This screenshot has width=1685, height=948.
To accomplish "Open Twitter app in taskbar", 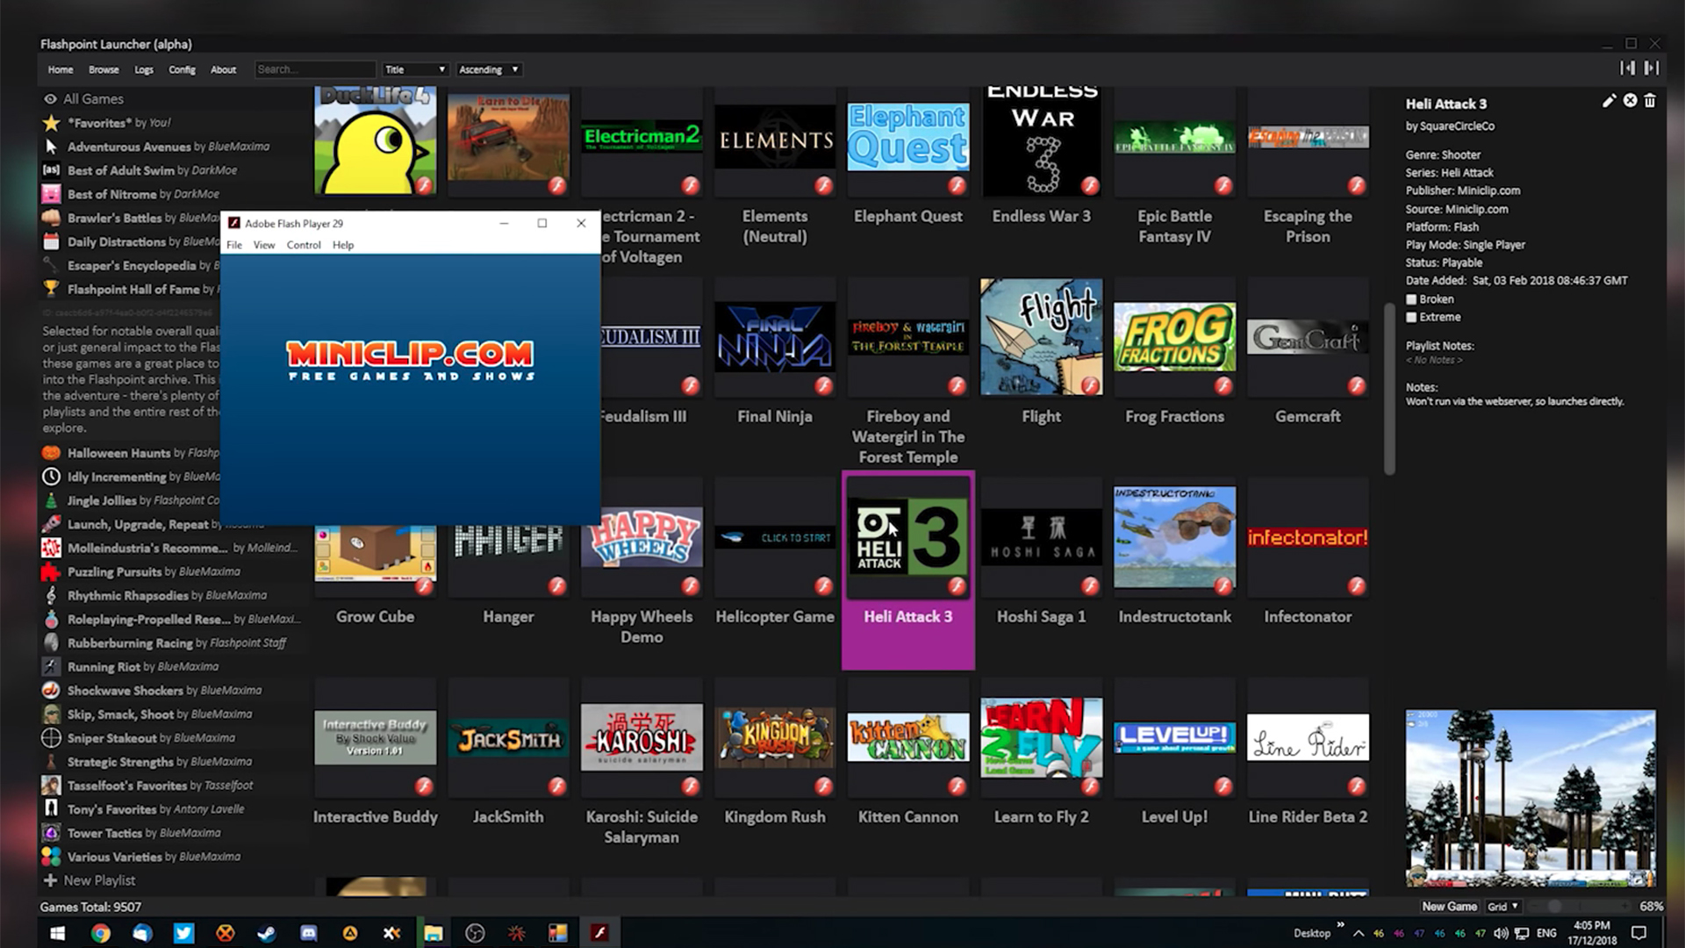I will pos(183,933).
